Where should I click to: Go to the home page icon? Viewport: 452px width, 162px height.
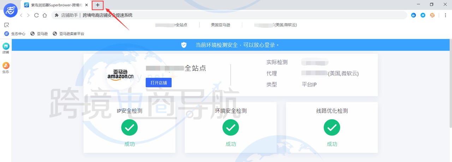[x=45, y=15]
